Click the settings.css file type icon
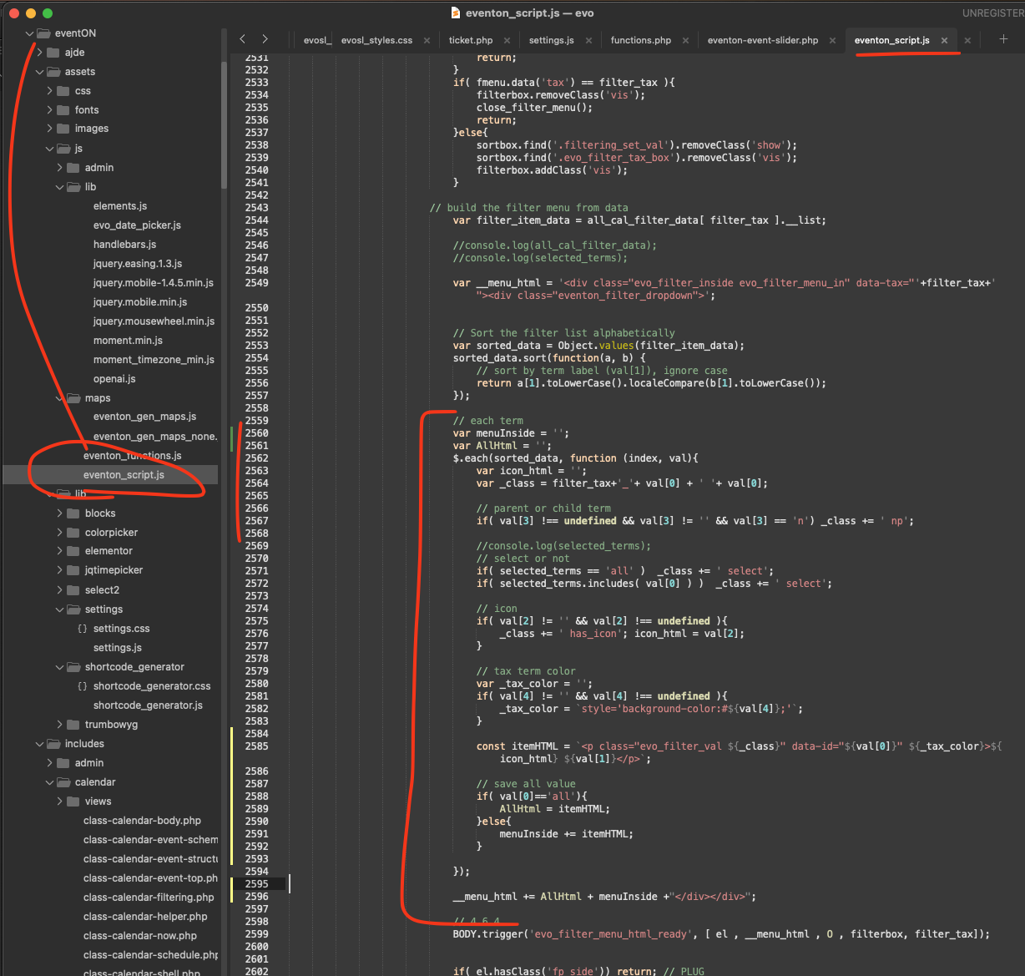The height and width of the screenshot is (976, 1025). tap(82, 629)
